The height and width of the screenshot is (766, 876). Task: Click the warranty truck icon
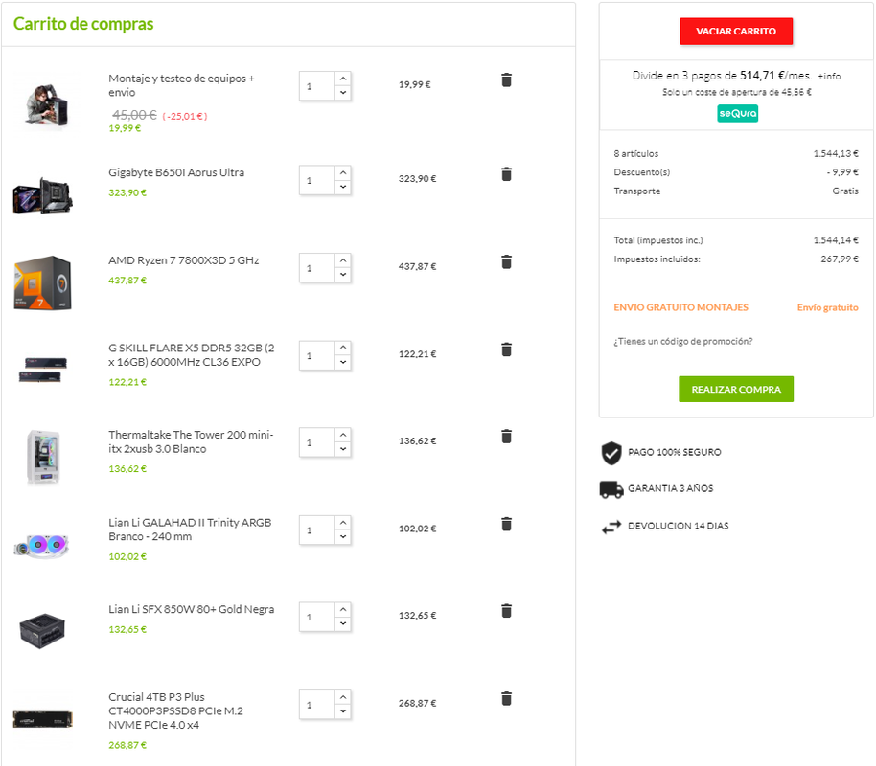click(611, 489)
